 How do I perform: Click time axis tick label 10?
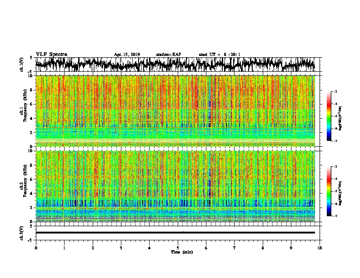click(320, 248)
